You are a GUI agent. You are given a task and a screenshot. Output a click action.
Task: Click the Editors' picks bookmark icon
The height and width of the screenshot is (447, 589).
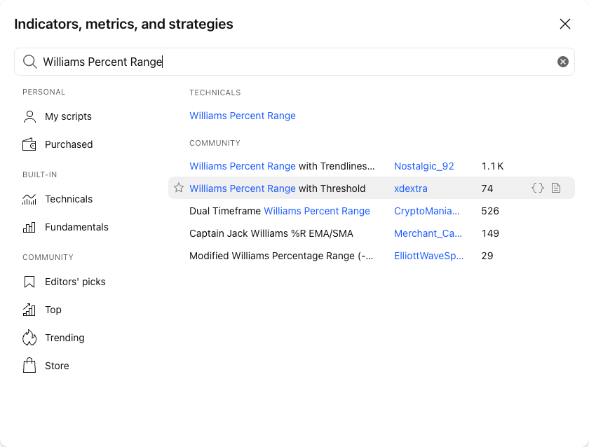click(x=29, y=282)
